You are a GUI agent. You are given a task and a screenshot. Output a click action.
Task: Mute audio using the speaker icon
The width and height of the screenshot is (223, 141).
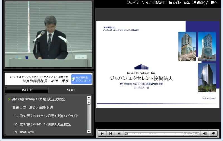click(x=205, y=133)
